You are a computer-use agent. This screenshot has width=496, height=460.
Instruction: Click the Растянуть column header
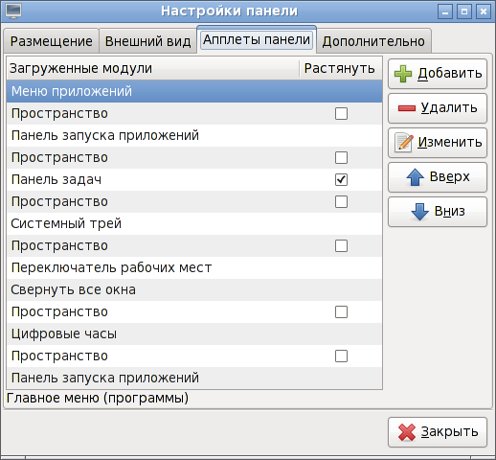pyautogui.click(x=341, y=68)
